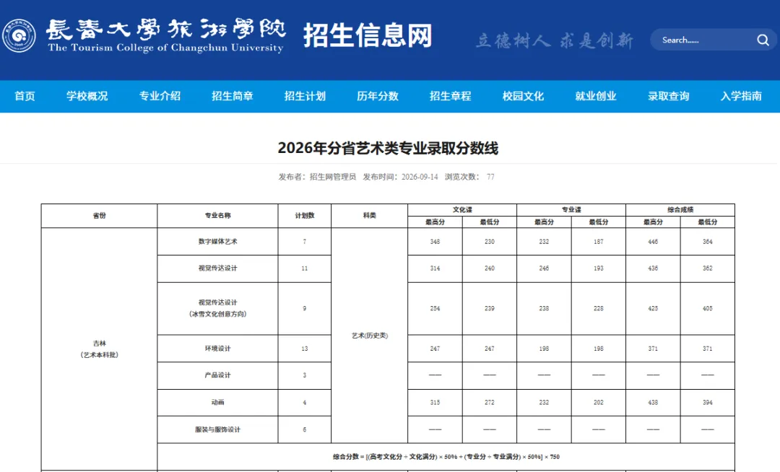Click the 艺术(历史类) category cell

pos(369,336)
